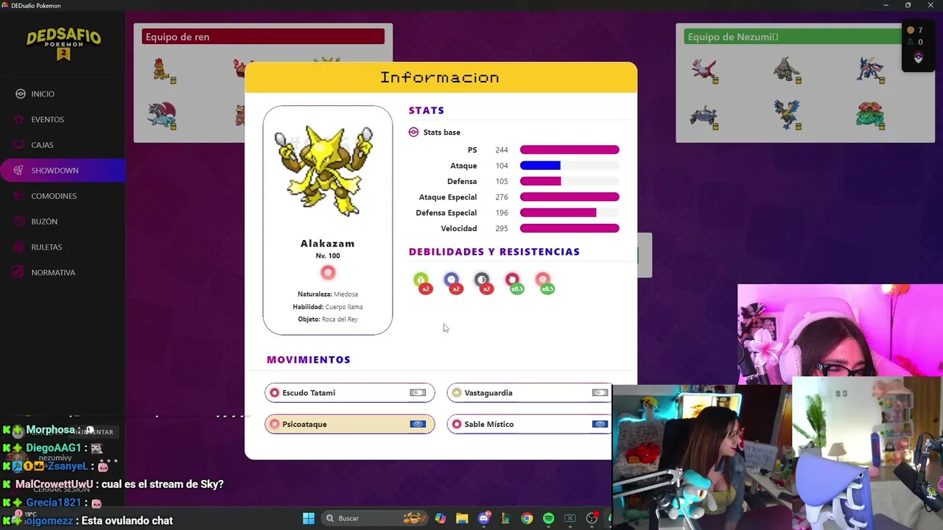Open Copilot from the taskbar

pos(441,518)
